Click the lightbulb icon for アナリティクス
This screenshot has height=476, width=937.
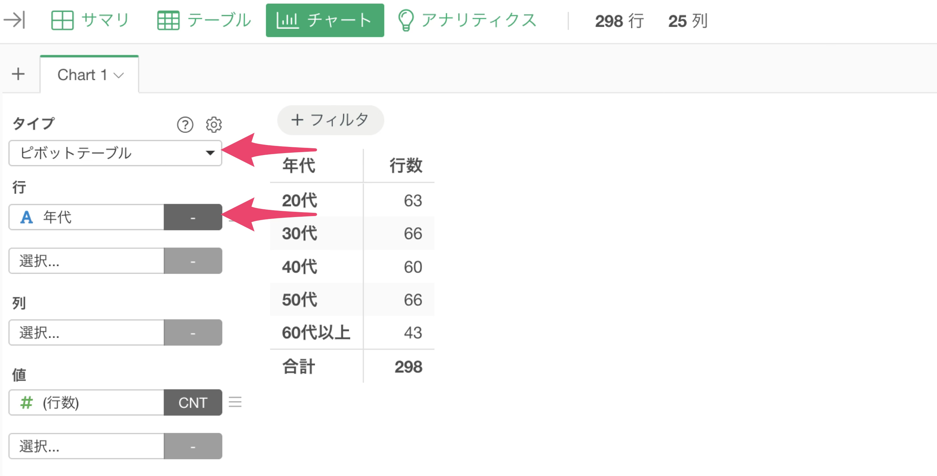point(406,20)
